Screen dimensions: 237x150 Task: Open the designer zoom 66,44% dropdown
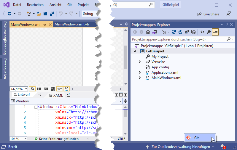[x=26, y=89]
